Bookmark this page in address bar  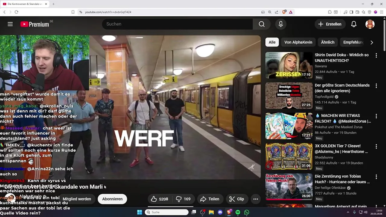(x=73, y=12)
